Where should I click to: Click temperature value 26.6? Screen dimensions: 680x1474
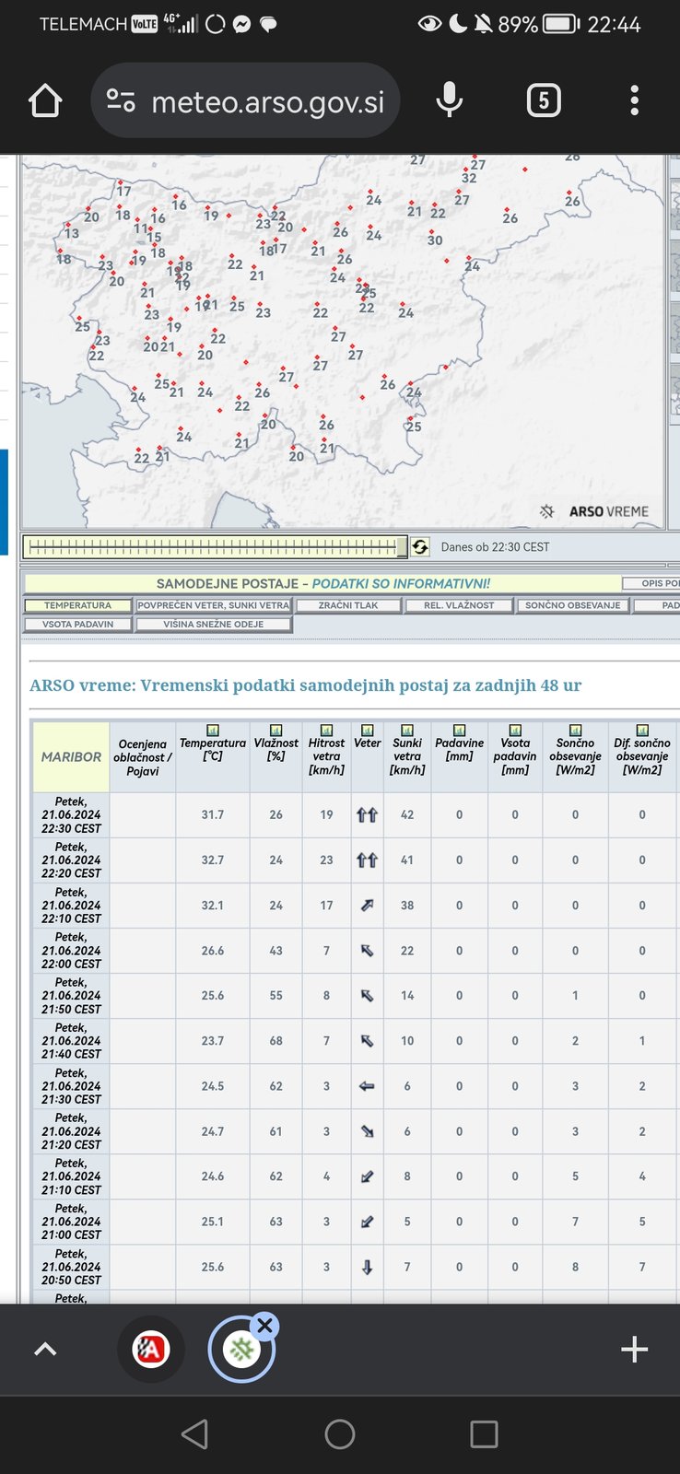[x=213, y=950]
